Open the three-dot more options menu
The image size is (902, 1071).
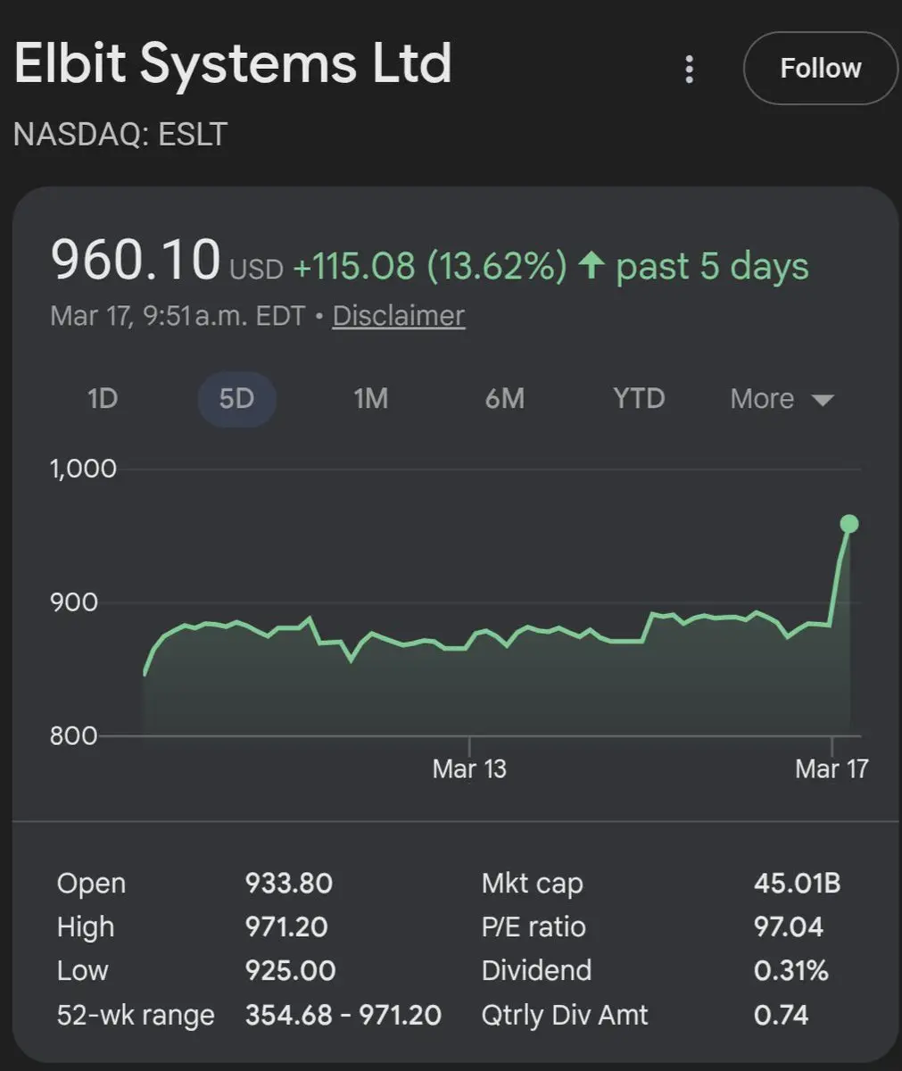click(x=689, y=69)
